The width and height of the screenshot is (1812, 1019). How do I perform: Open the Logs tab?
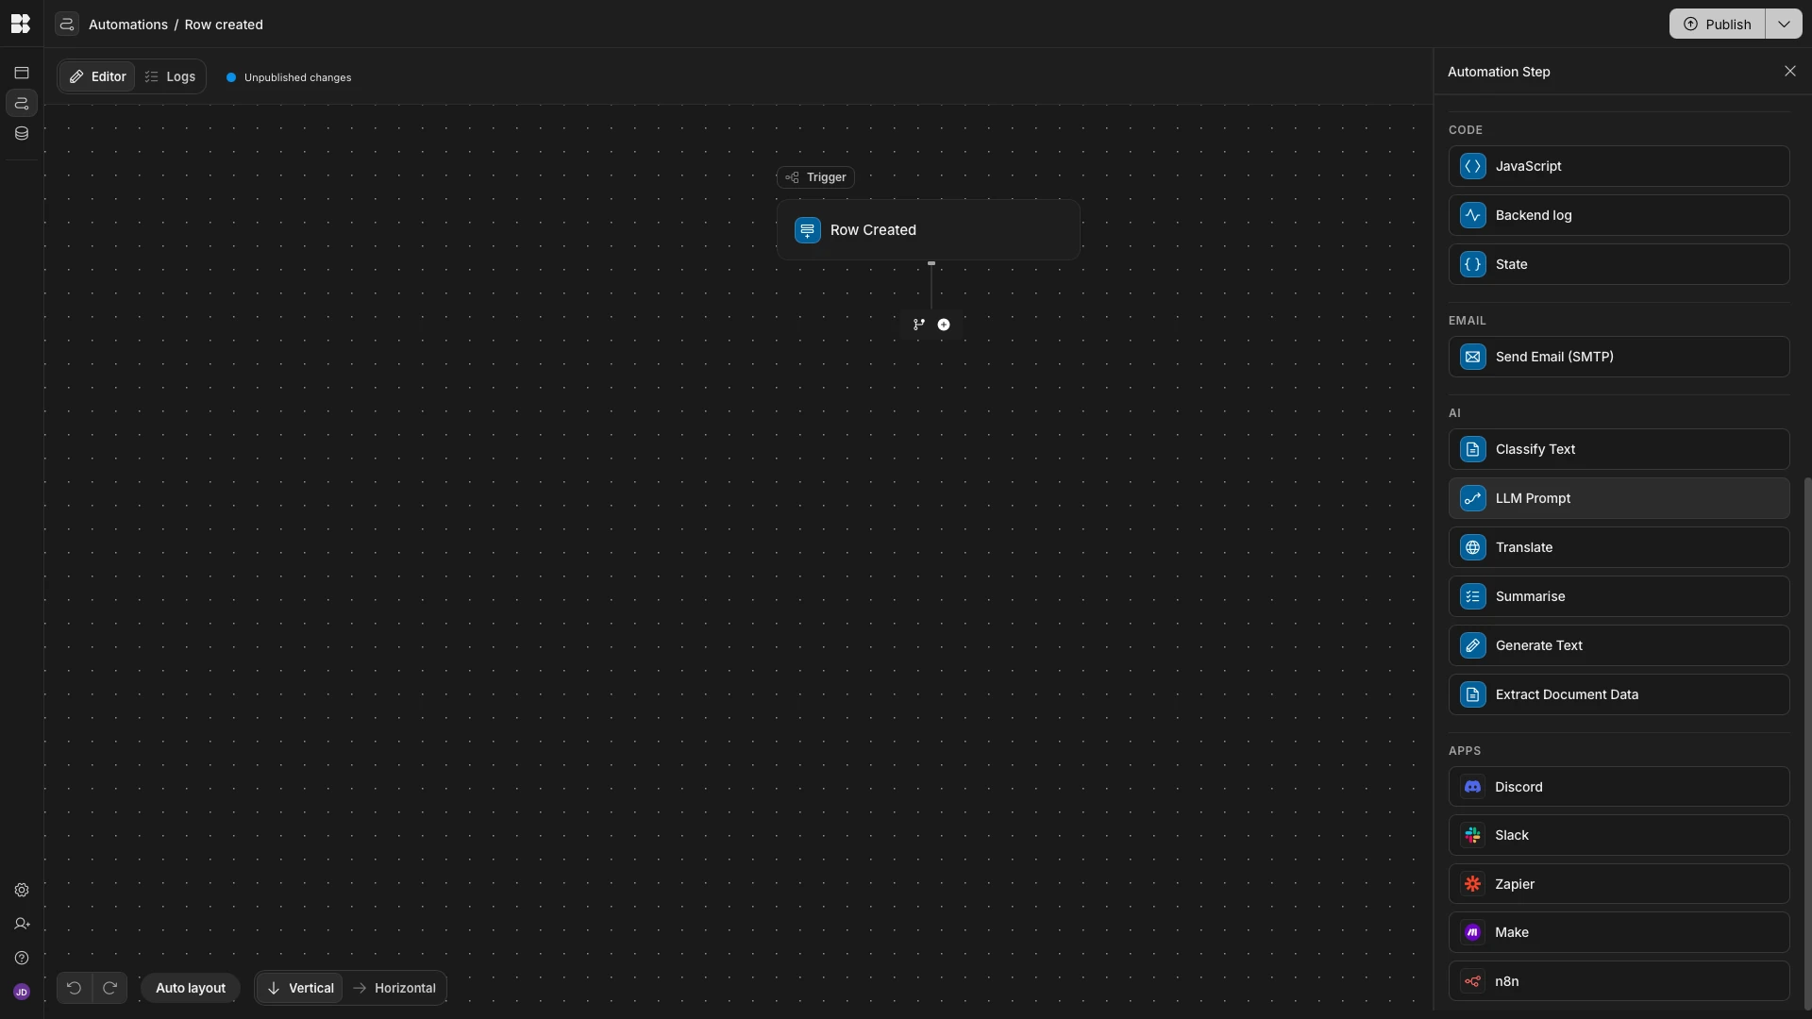coord(171,76)
